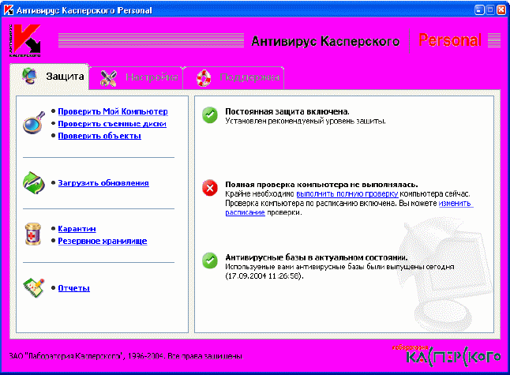The image size is (510, 375).
Task: Open Проверить объекты link
Action: tap(99, 136)
